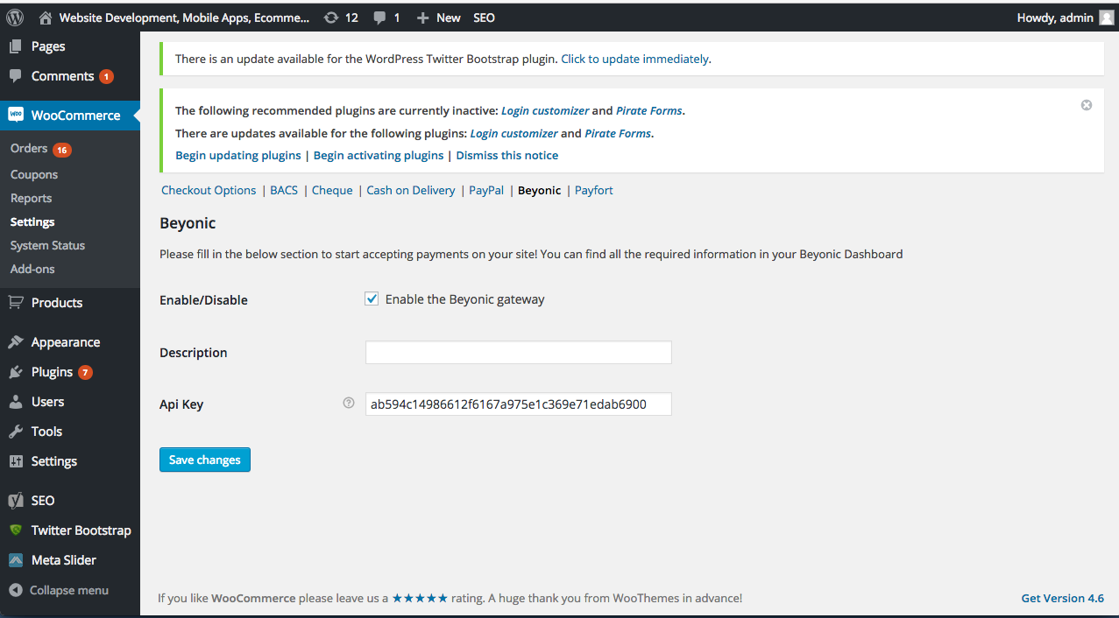Open the New content dropdown
The height and width of the screenshot is (618, 1119).
(438, 18)
